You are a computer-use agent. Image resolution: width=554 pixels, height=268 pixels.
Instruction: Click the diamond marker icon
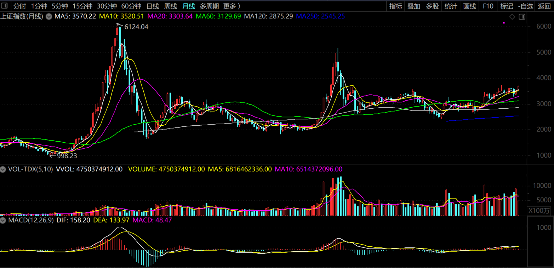(x=512, y=17)
